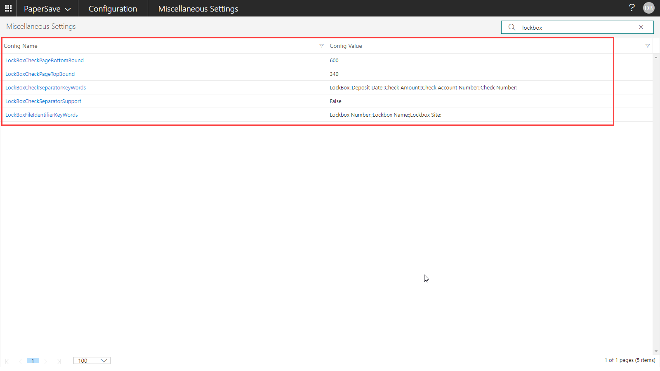
Task: Open LockBoxFileIdentifierKeyWords setting
Action: pos(42,115)
